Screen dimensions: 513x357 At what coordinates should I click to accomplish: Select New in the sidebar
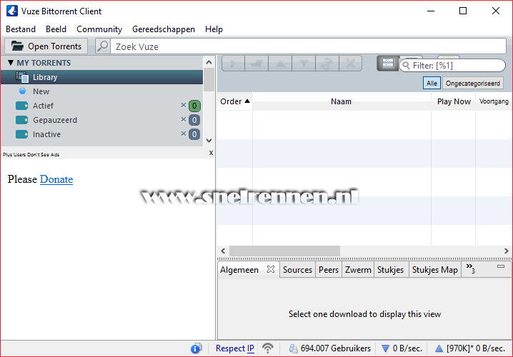tap(101, 91)
